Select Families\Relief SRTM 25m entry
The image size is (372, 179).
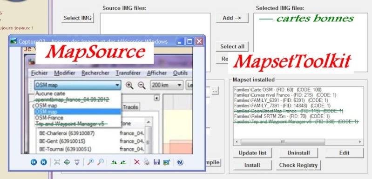pos(282,116)
